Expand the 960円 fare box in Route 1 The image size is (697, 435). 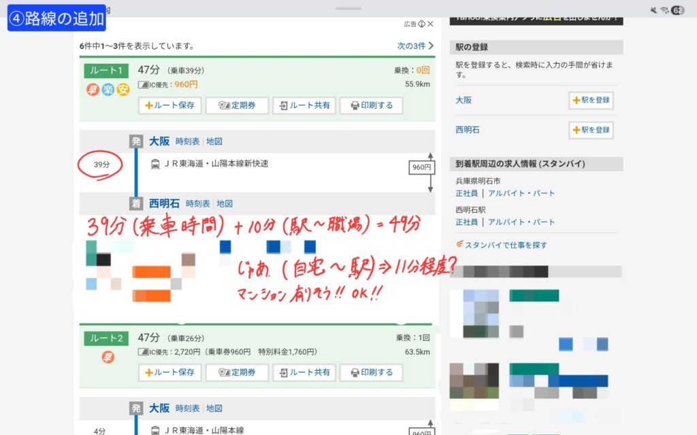pos(421,168)
